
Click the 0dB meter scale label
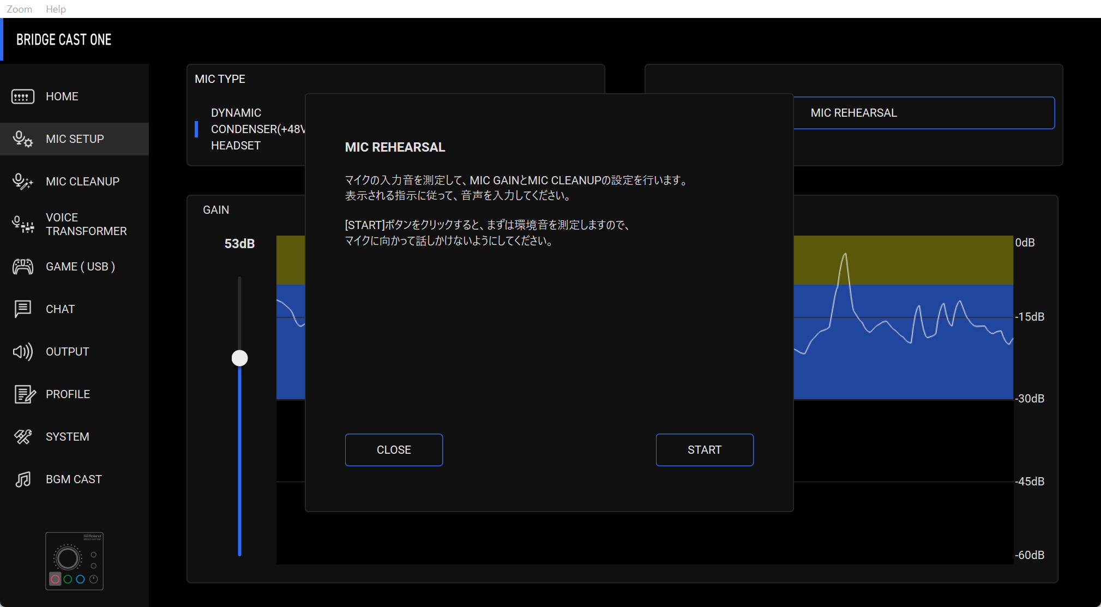(x=1025, y=243)
